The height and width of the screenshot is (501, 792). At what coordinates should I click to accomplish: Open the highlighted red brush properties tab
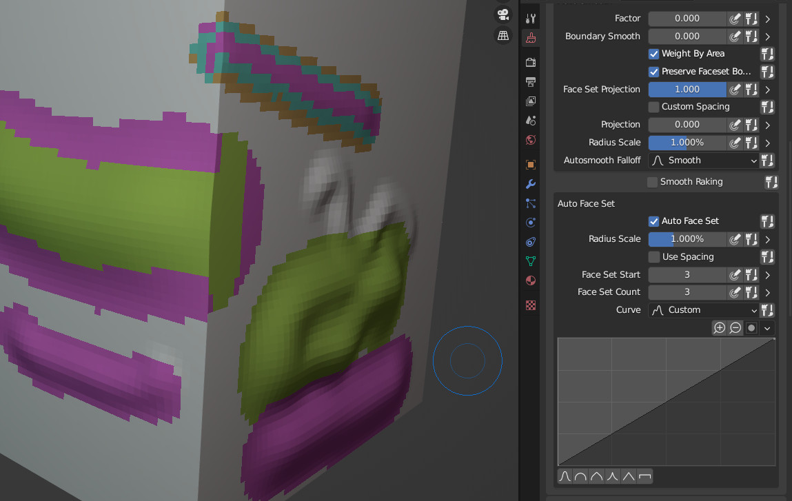[x=530, y=39]
